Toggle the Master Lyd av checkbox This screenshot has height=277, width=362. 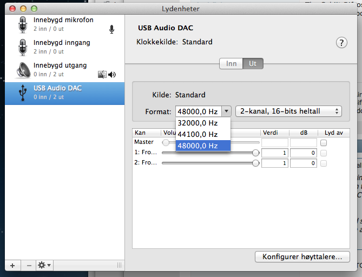click(324, 143)
